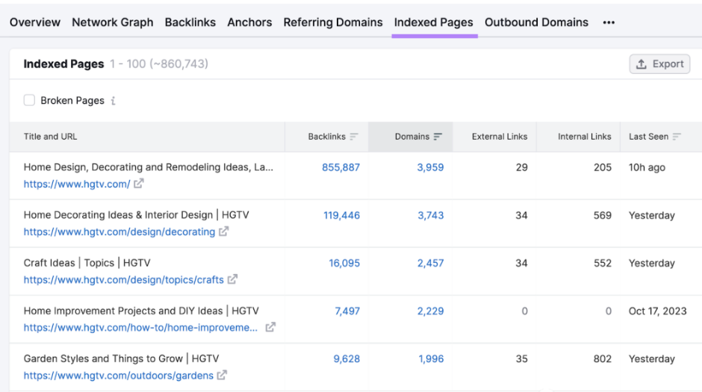Click the 2,457 domains value
Screen dimensions: 702x392
pyautogui.click(x=430, y=263)
